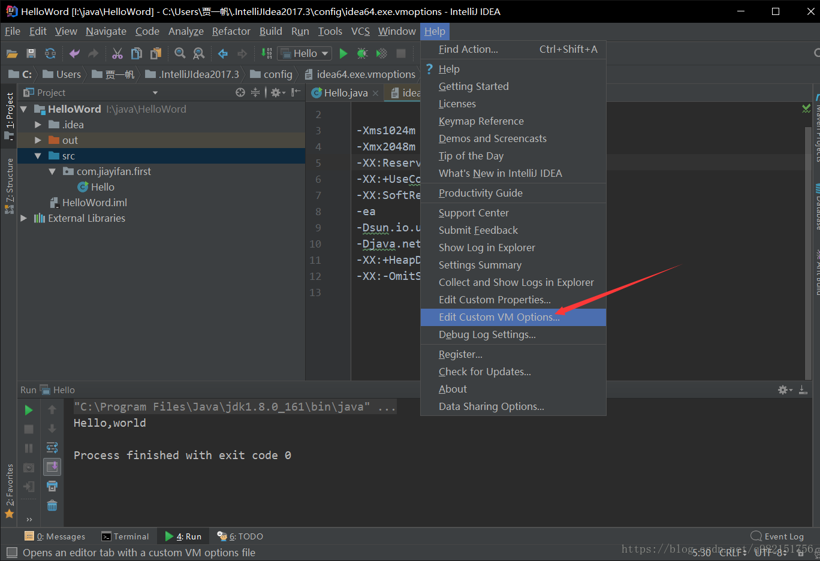The width and height of the screenshot is (820, 561).
Task: Click the Replace magnifier icon
Action: click(199, 53)
